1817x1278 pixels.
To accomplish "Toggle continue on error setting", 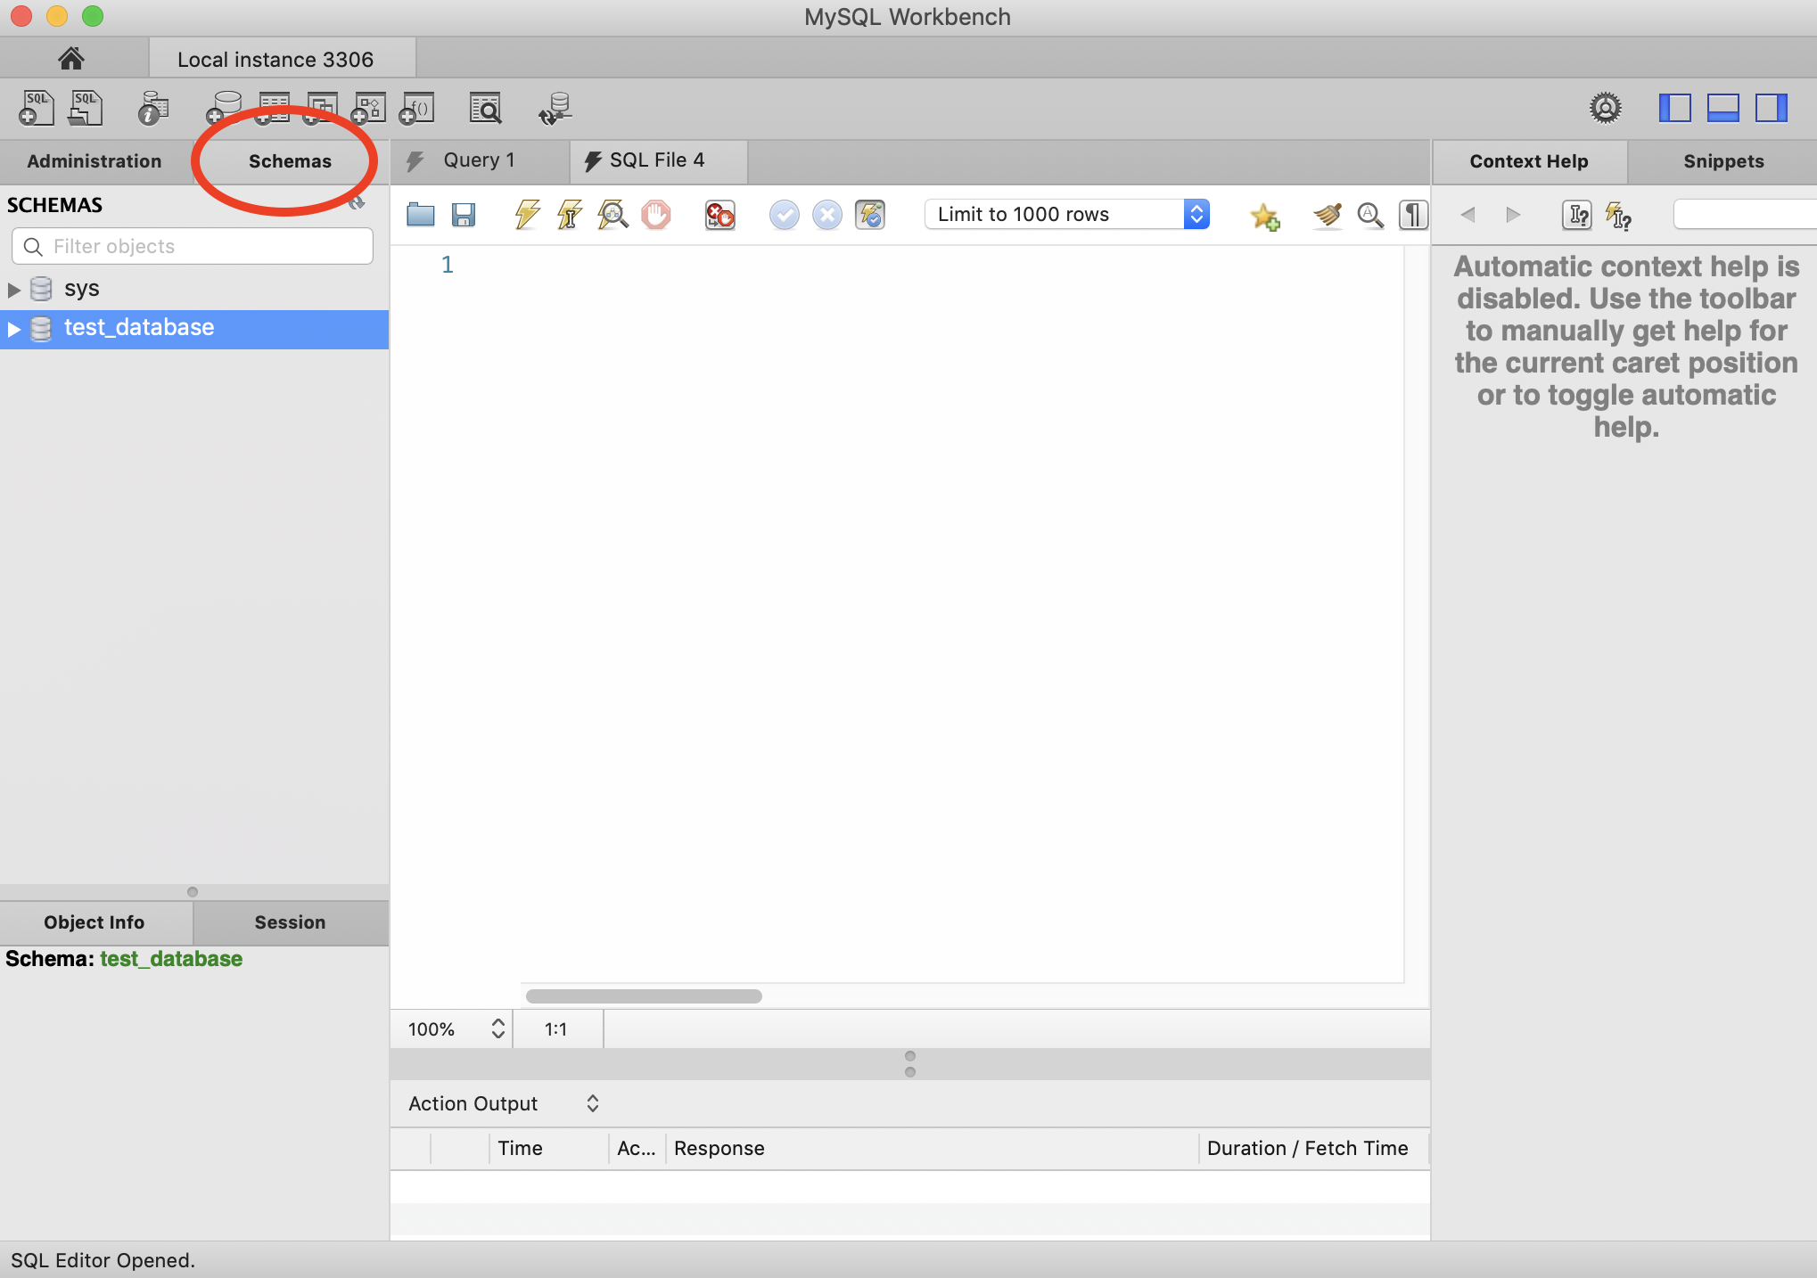I will pos(720,215).
